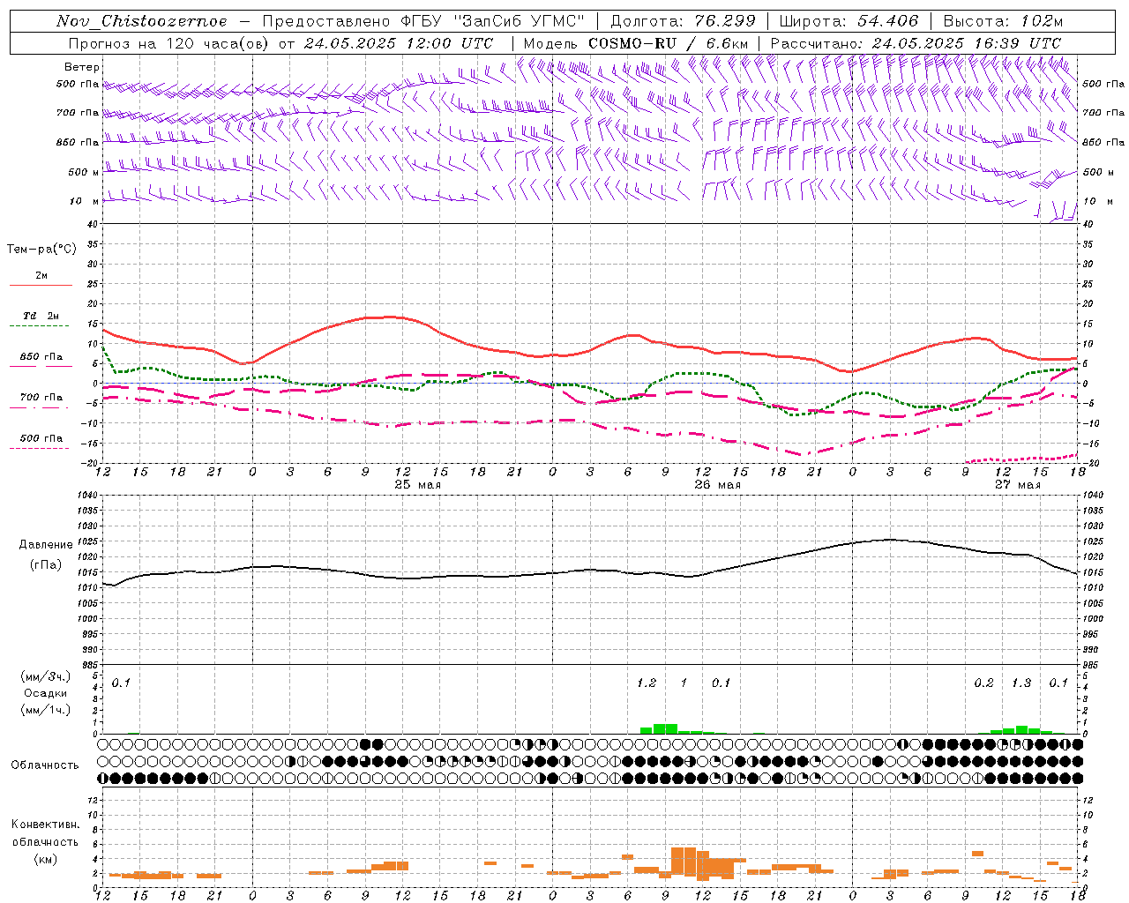Viewport: 1129px width, 903px height.
Task: Click the 'Ветер' wind panel label
Action: coord(81,67)
